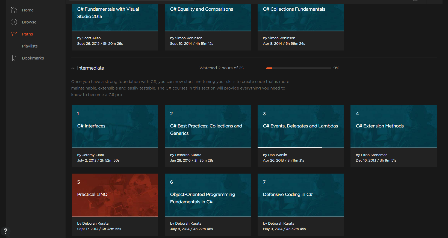Open the C# Extension Methods course
Image resolution: width=448 pixels, height=238 pixels.
coord(393,126)
